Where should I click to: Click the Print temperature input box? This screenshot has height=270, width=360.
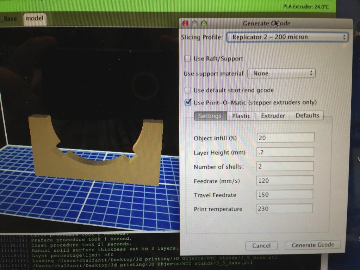[x=285, y=209]
